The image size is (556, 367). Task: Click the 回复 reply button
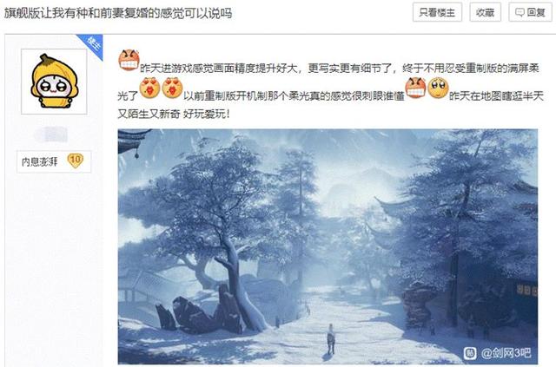[530, 12]
